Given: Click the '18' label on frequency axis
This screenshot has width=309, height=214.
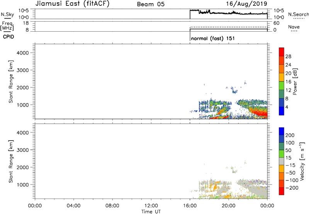Looking at the screenshot, I should point(26,23).
